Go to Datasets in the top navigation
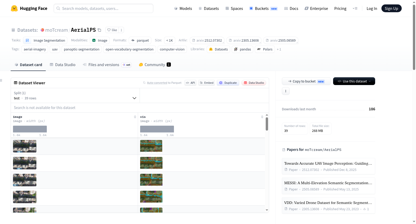This screenshot has width=416, height=224. coord(209,8)
